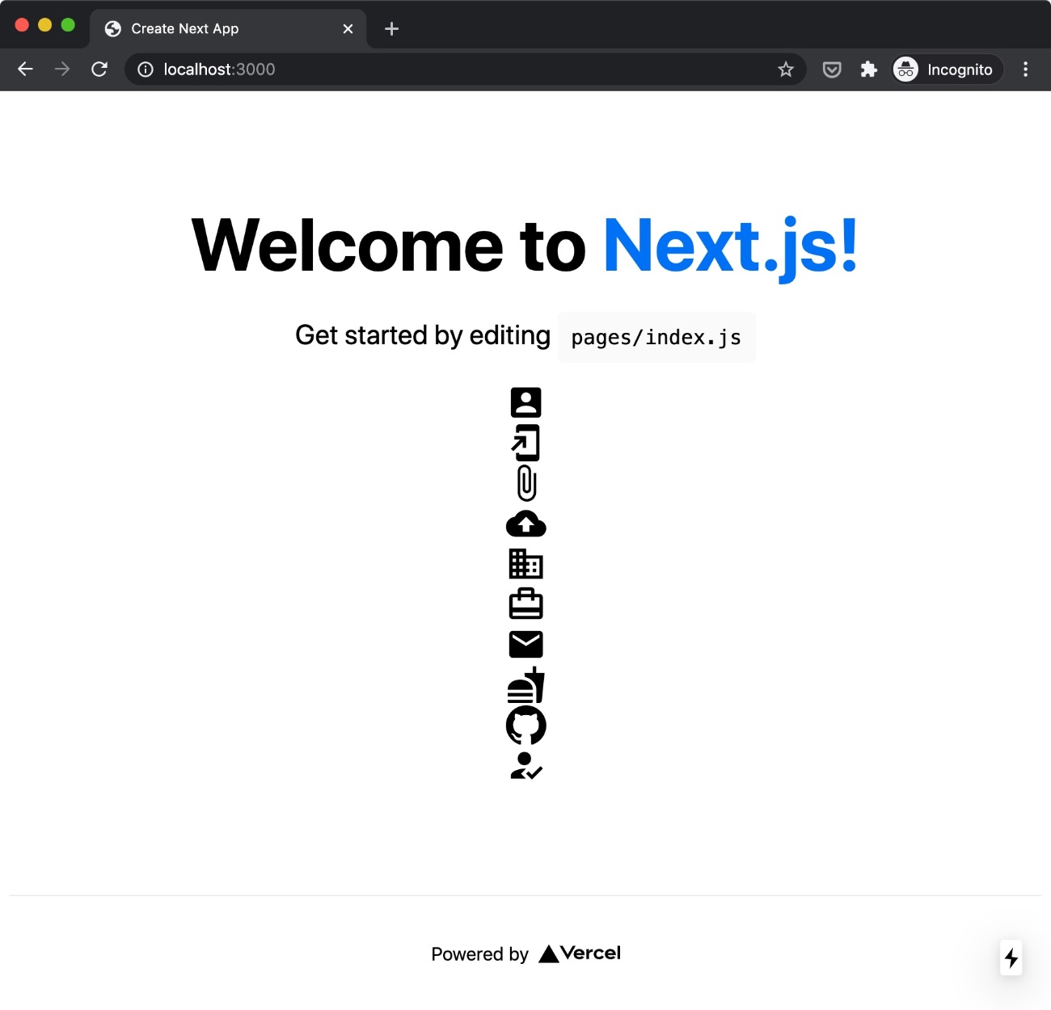The width and height of the screenshot is (1051, 1010).
Task: Click the Incognito profile button
Action: coord(948,69)
